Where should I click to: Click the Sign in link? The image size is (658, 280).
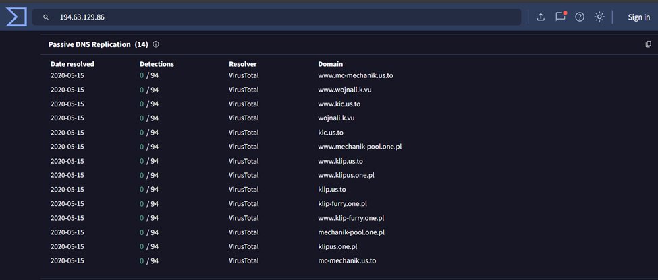coord(638,17)
